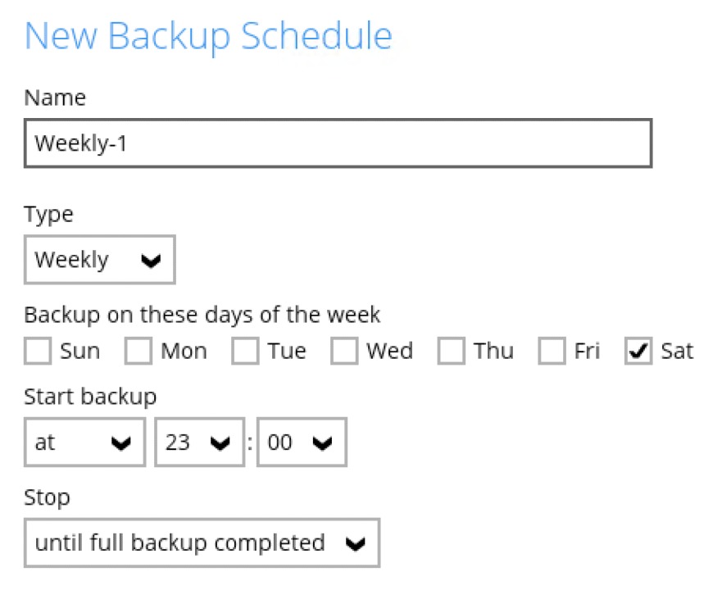This screenshot has height=590, width=722.
Task: Open the minutes dropdown showing 00
Action: pyautogui.click(x=301, y=442)
